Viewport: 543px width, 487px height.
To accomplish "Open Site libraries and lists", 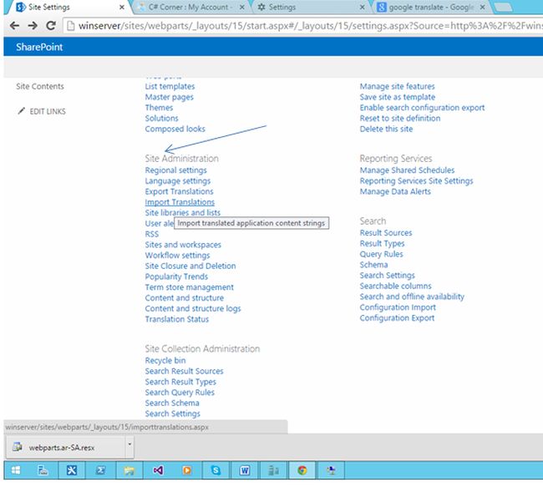I will point(183,213).
